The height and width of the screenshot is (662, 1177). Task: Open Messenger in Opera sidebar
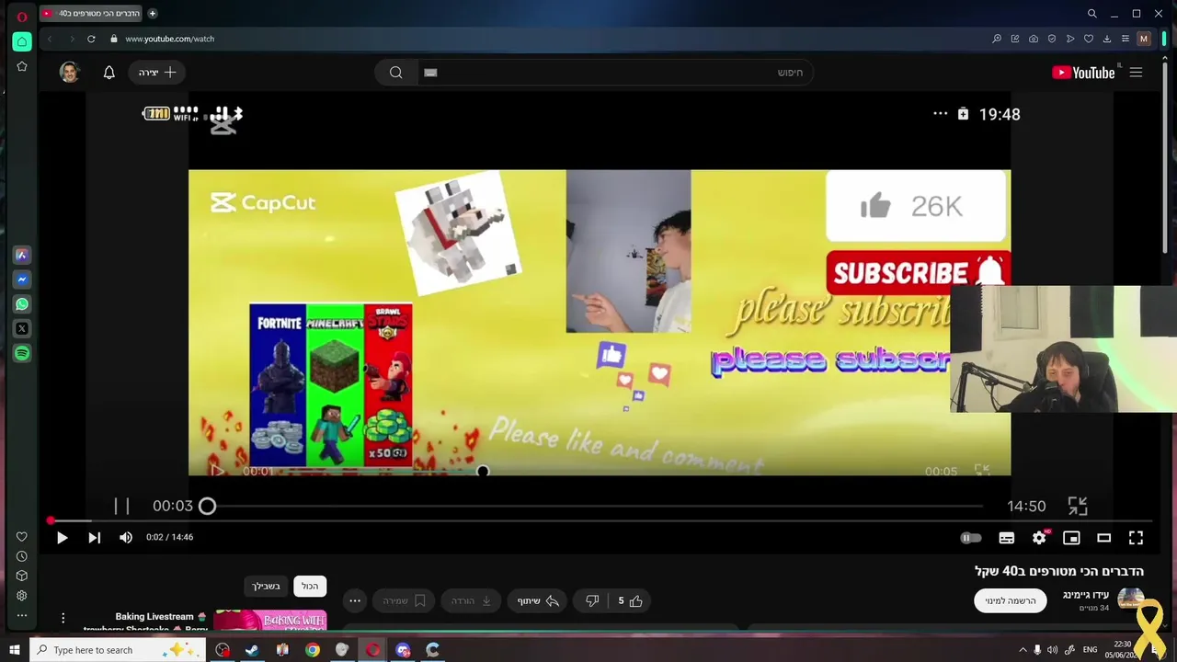click(22, 280)
